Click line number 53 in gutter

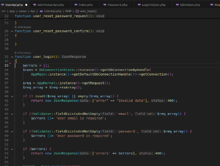pyautogui.click(x=6, y=153)
